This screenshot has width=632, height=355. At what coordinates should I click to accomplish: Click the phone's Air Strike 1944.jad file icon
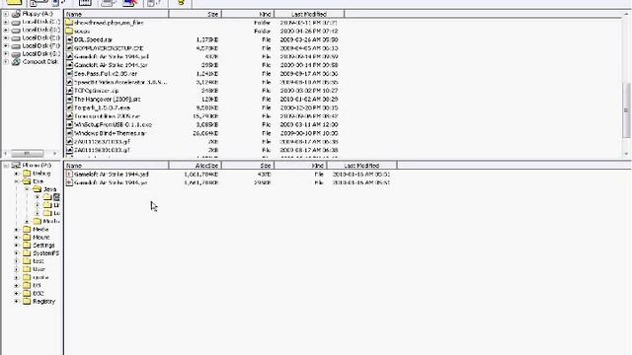[69, 174]
